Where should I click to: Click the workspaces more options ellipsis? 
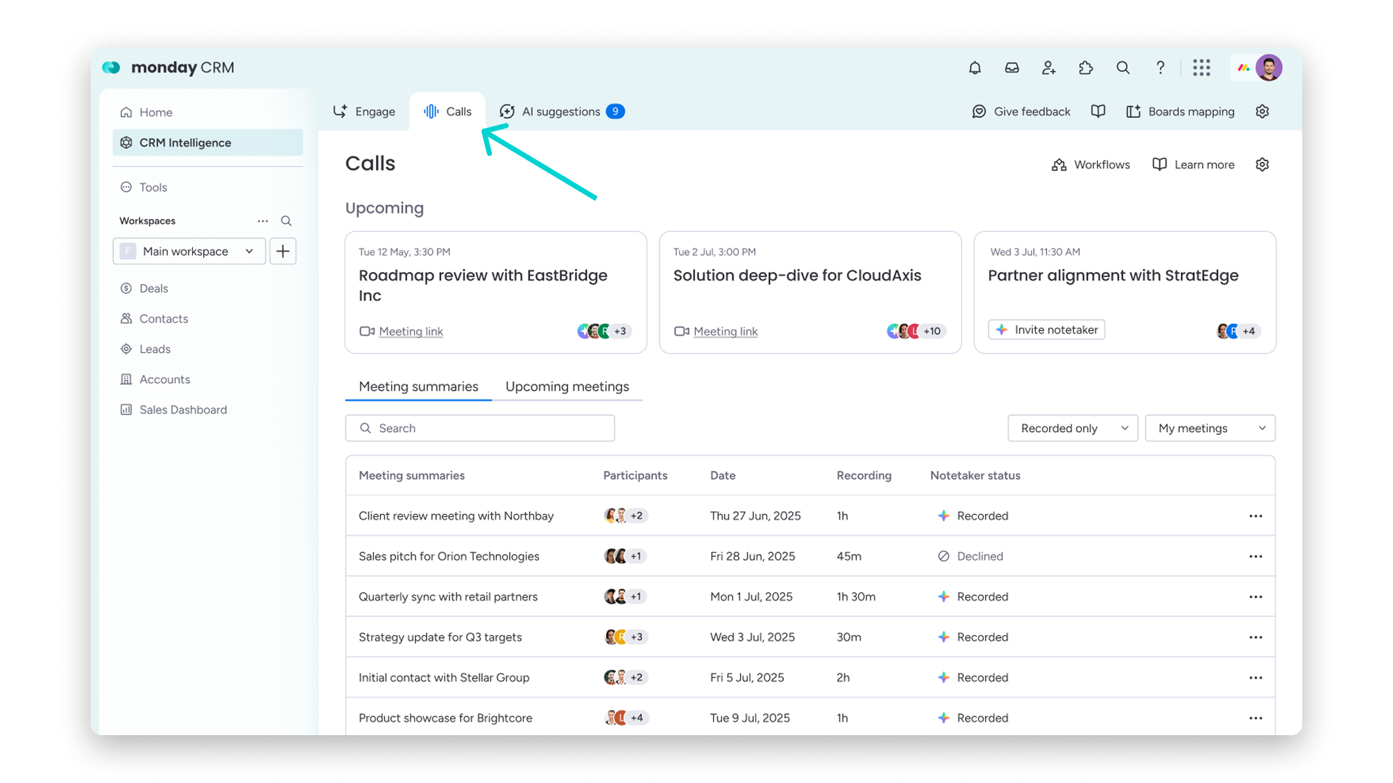coord(263,220)
